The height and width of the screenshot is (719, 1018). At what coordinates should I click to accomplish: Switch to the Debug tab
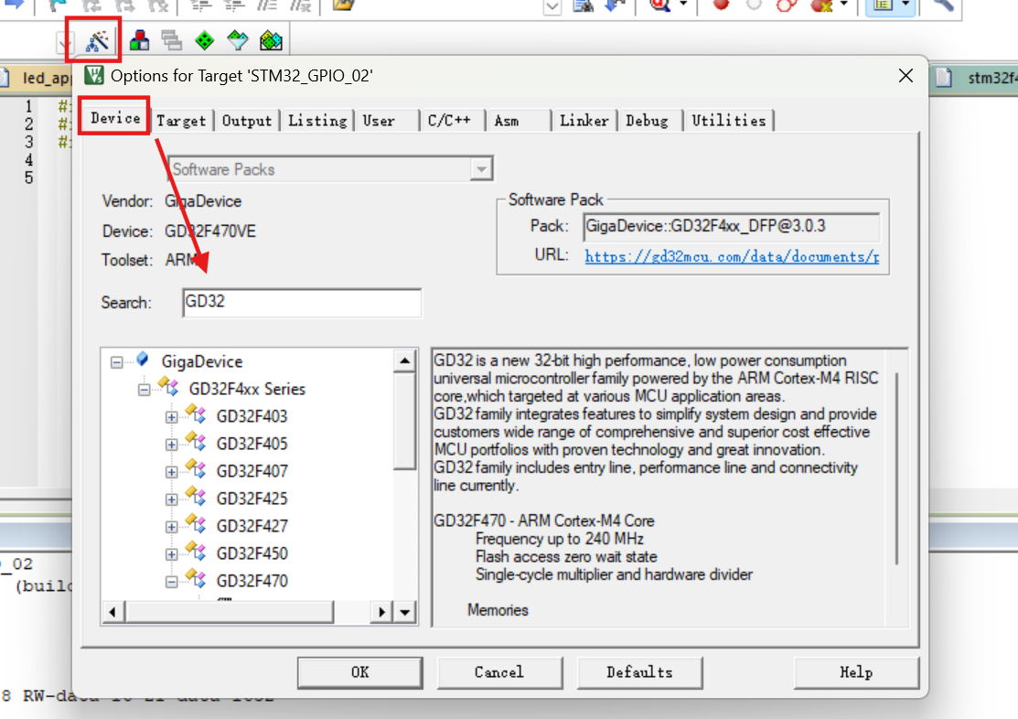pyautogui.click(x=650, y=121)
